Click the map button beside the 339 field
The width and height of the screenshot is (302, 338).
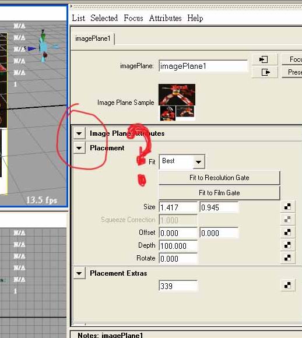tap(287, 286)
